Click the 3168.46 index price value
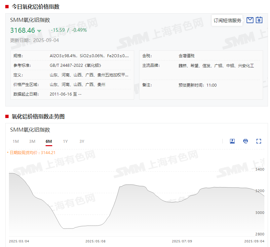 click(22, 30)
